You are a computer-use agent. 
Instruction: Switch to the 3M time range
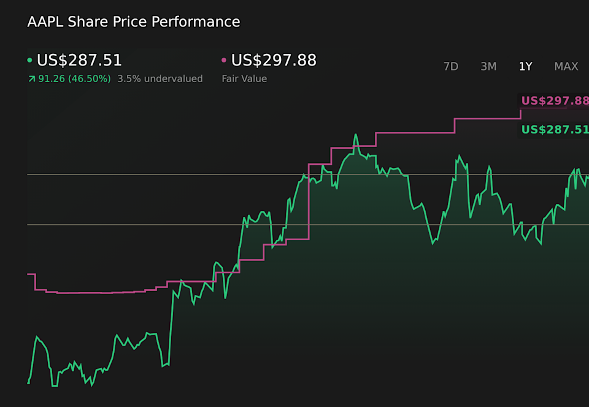(x=488, y=66)
